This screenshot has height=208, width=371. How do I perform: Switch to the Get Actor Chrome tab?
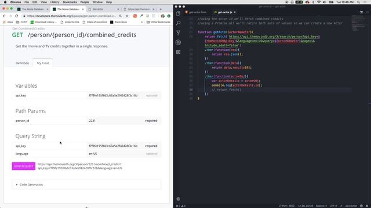tap(103, 9)
